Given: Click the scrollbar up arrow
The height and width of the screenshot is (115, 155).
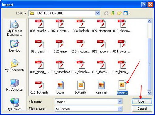Looking at the screenshot, I should (149, 21).
